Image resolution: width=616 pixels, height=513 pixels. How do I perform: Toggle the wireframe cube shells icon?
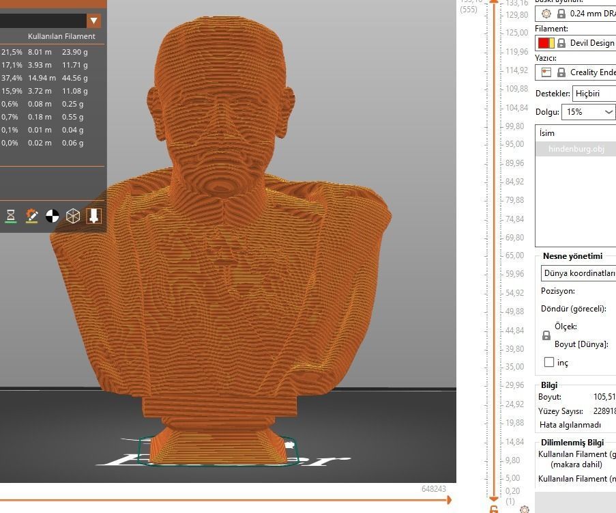[x=73, y=216]
